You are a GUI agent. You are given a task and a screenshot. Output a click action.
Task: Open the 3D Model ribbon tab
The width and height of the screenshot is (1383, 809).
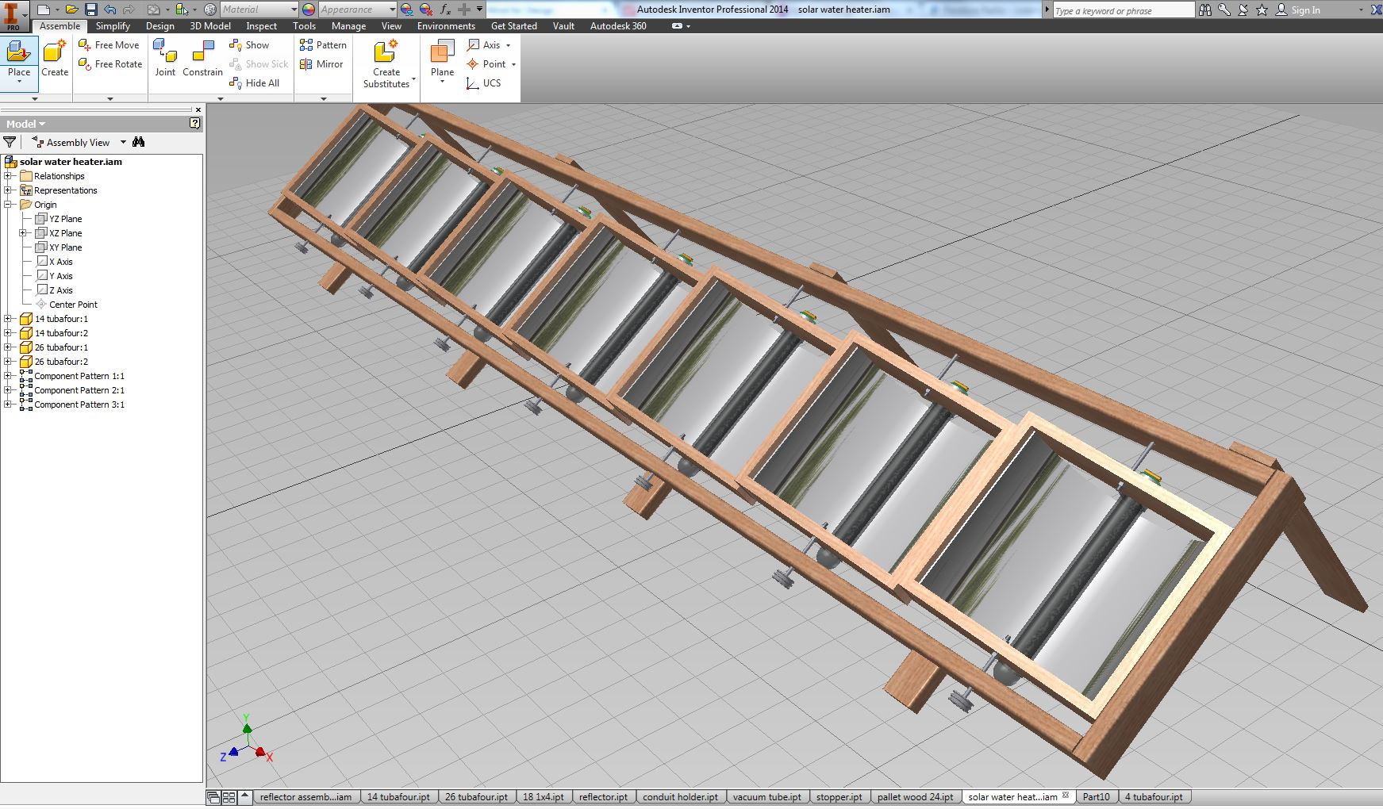(x=210, y=26)
